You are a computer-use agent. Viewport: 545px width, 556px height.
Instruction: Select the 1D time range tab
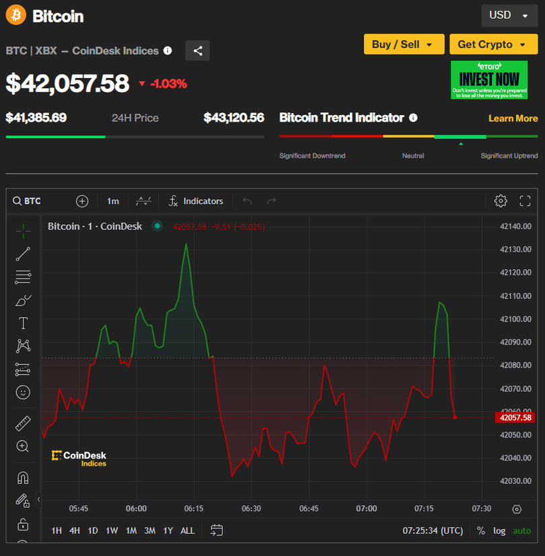93,530
